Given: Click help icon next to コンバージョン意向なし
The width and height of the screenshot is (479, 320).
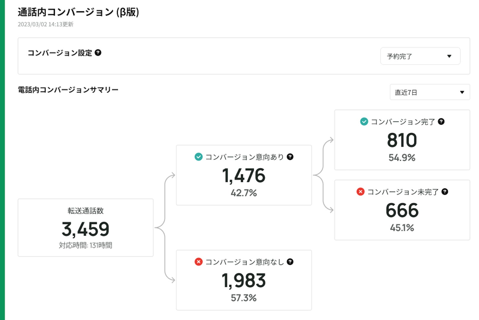Looking at the screenshot, I should pyautogui.click(x=290, y=262).
